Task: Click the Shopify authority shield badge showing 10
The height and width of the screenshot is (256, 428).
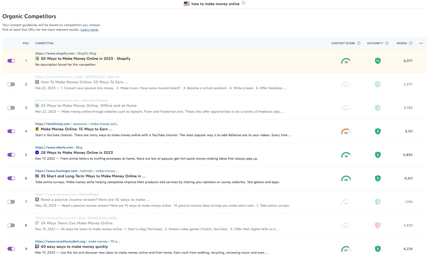Action: pyautogui.click(x=378, y=61)
